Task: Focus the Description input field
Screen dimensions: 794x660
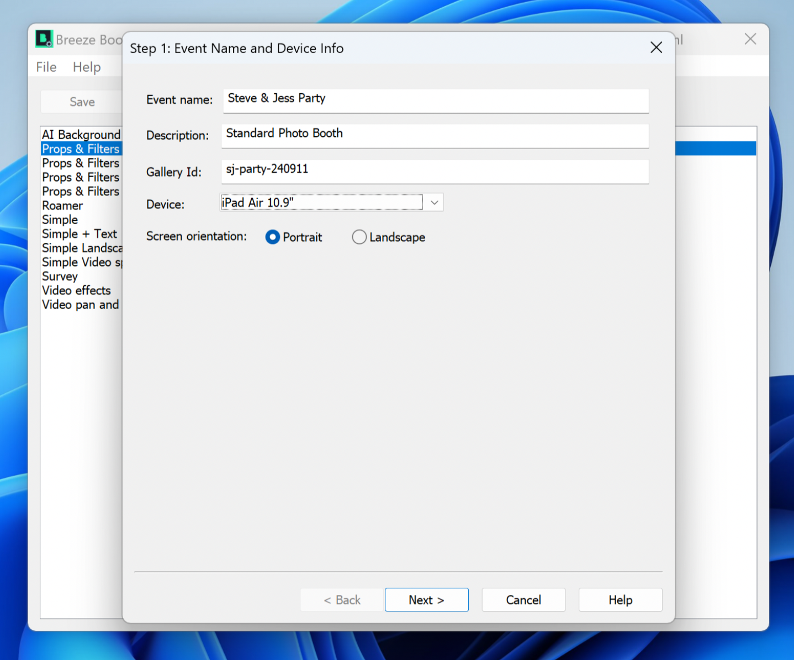Action: (x=435, y=135)
